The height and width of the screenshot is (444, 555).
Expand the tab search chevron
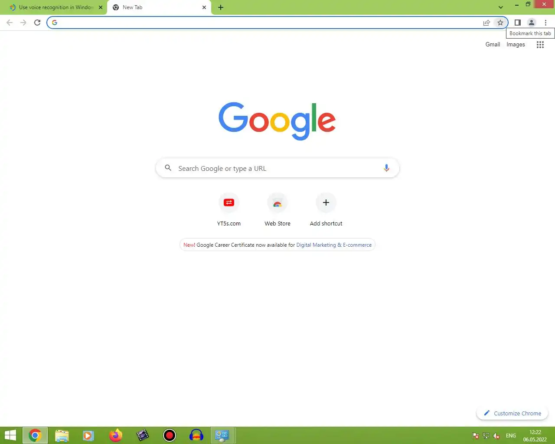(501, 7)
